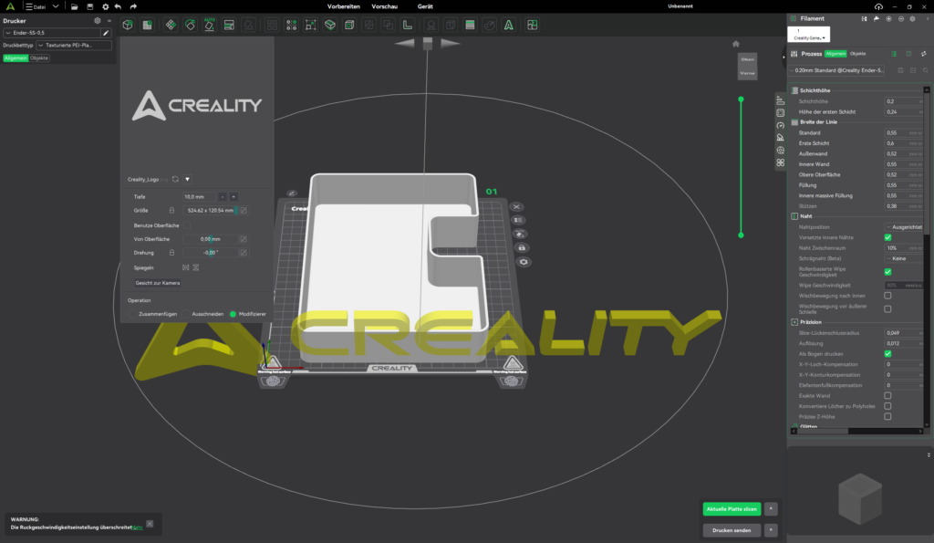This screenshot has width=934, height=543.
Task: Click the open project folder icon
Action: [x=75, y=6]
